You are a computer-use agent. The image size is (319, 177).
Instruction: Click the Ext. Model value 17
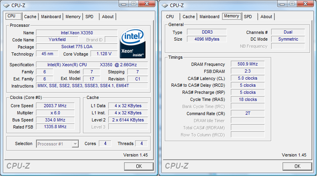tap(92, 79)
